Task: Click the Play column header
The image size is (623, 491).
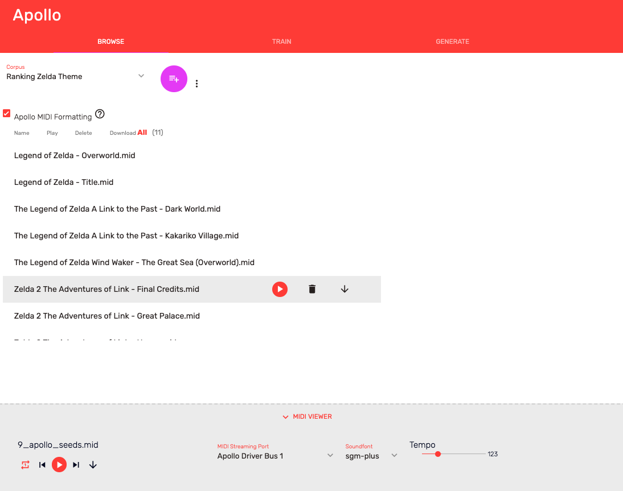Action: (x=52, y=133)
